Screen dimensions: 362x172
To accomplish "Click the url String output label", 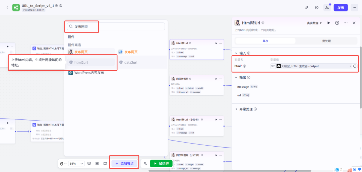I will (x=243, y=95).
